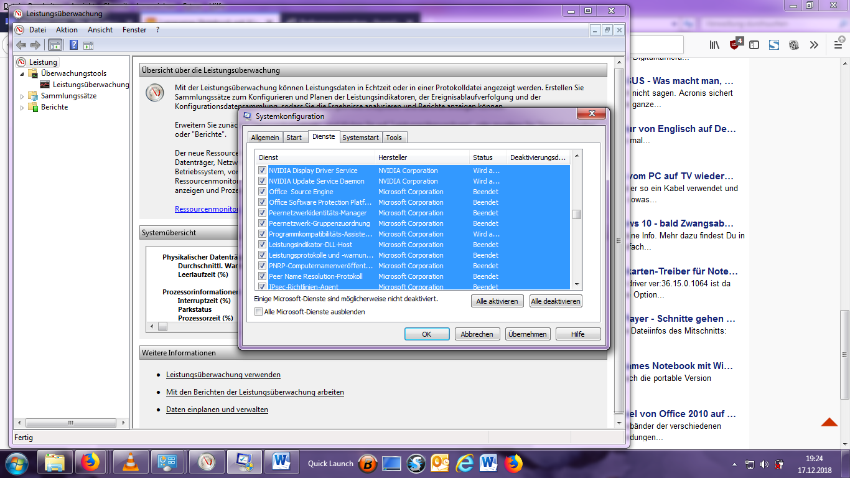Click the volume speaker icon in system tray
The width and height of the screenshot is (850, 478).
pos(764,464)
